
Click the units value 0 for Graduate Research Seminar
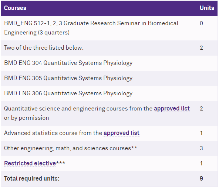(201, 23)
